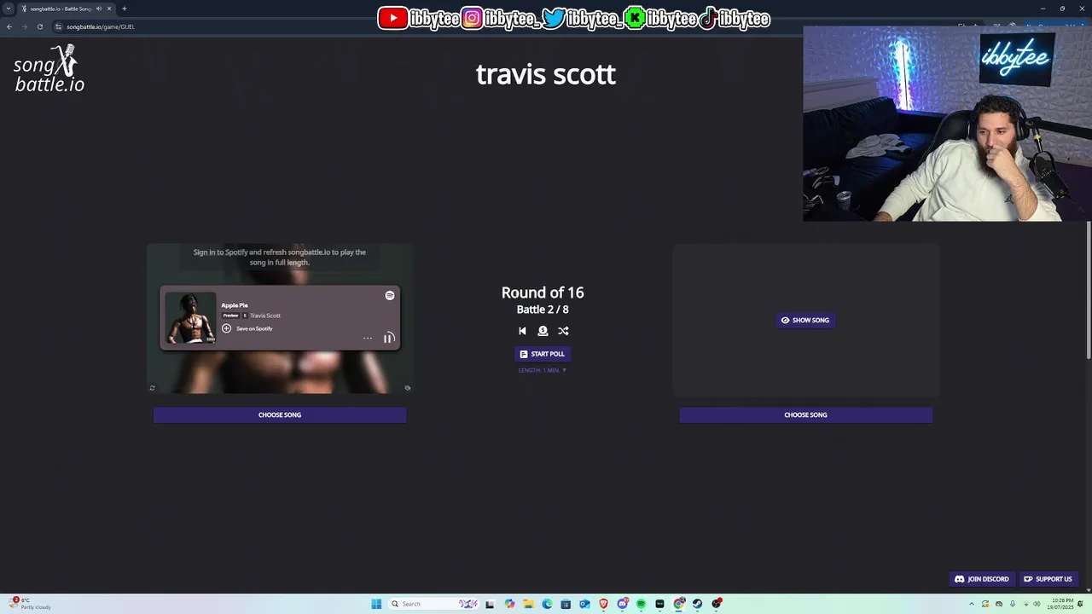Pause the Apple Pie preview
This screenshot has width=1092, height=614.
(389, 338)
